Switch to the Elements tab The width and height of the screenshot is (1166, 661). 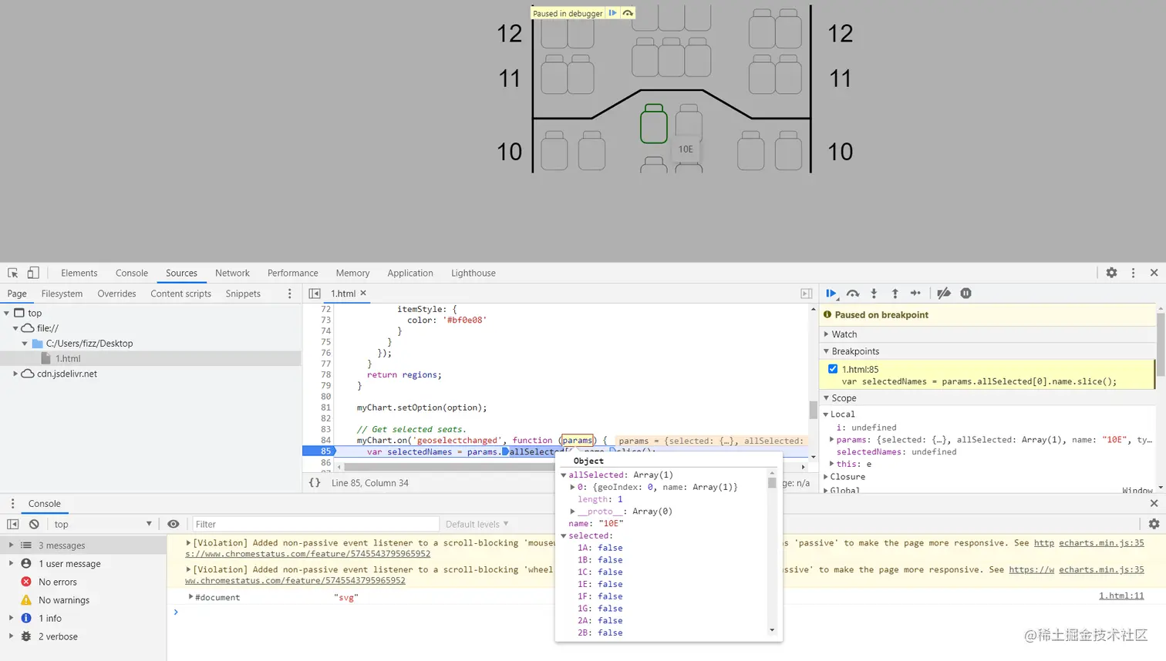point(79,273)
